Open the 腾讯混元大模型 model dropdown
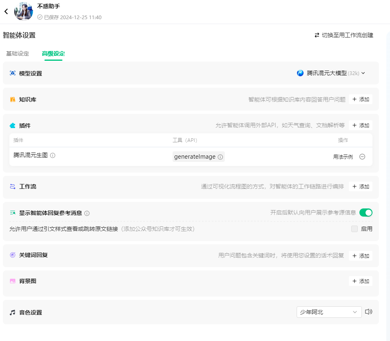The height and width of the screenshot is (341, 390). (331, 73)
